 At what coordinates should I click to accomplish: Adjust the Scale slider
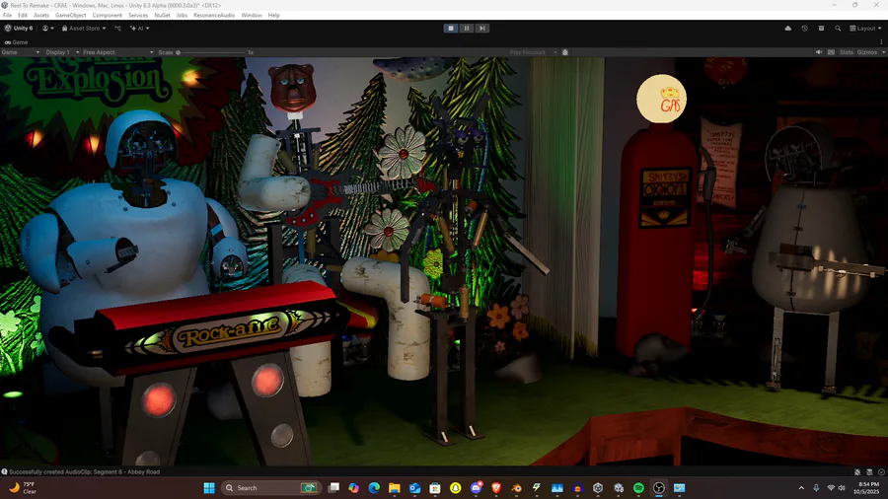click(x=211, y=52)
